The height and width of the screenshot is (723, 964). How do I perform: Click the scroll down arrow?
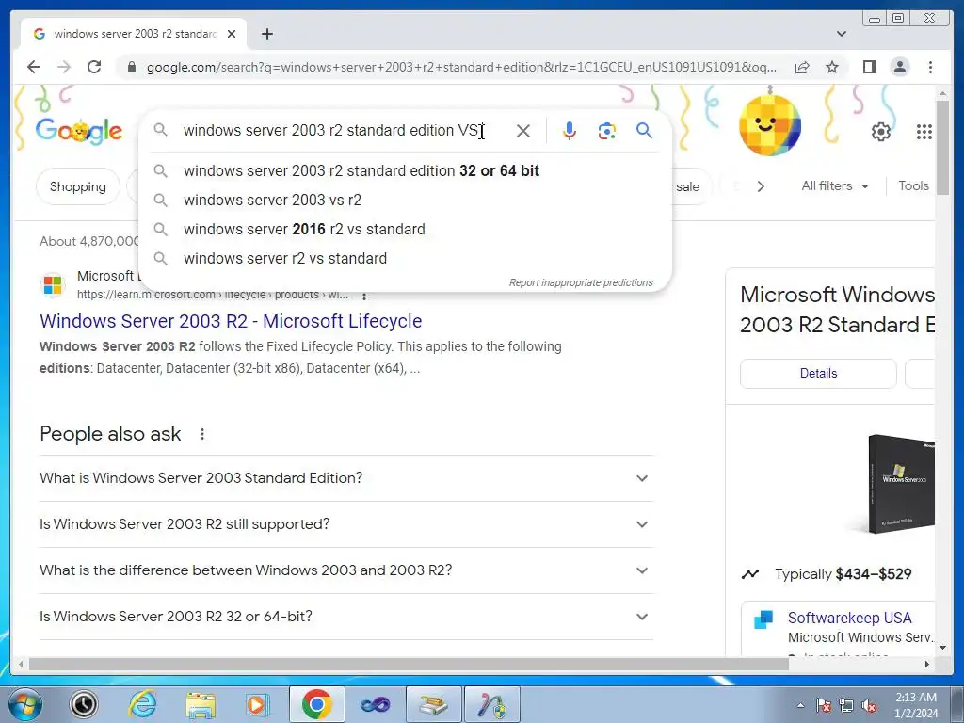942,647
